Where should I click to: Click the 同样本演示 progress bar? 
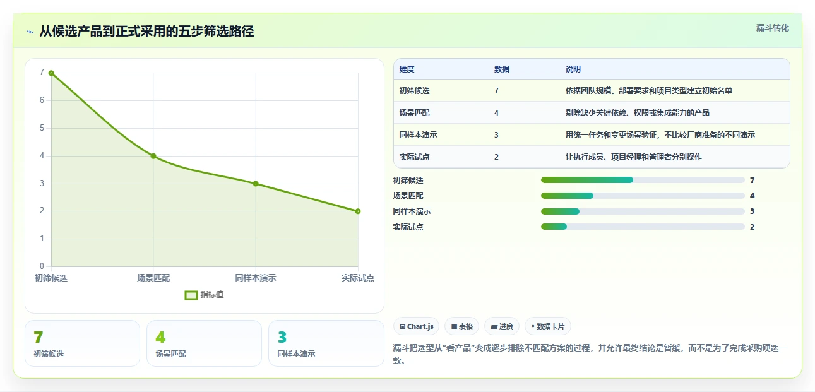click(643, 211)
